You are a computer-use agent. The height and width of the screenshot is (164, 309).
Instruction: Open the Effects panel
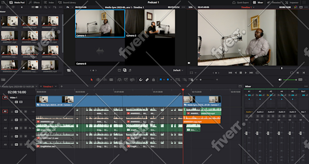[x=34, y=3]
